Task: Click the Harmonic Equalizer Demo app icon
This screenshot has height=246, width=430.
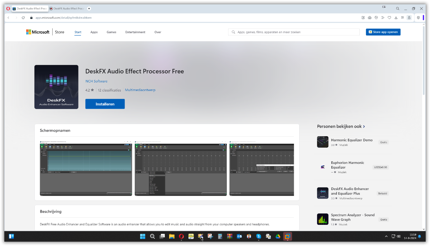Action: point(322,142)
